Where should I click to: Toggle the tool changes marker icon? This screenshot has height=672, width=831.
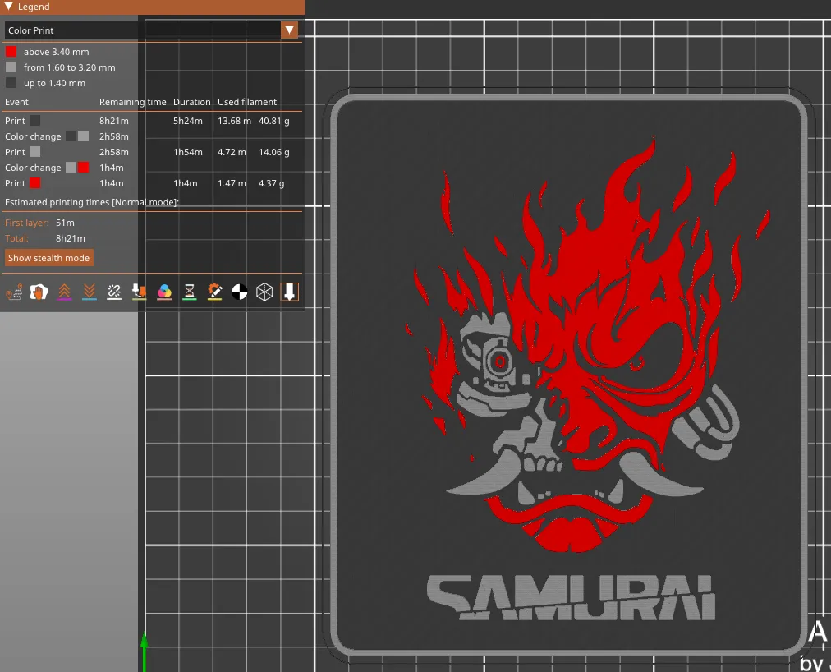coord(139,291)
